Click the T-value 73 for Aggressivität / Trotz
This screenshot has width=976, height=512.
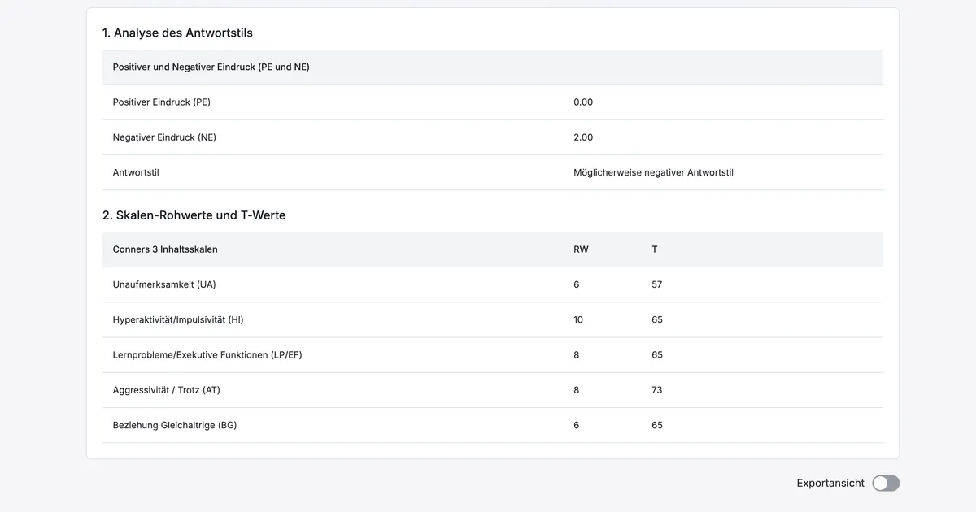[x=657, y=390]
